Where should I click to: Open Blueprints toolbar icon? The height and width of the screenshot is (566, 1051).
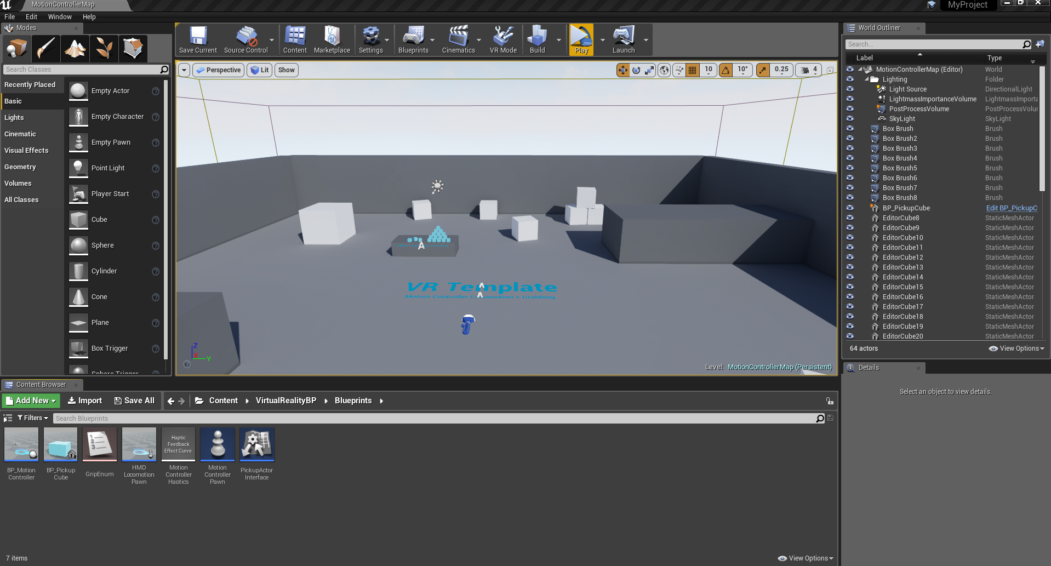[x=413, y=40]
